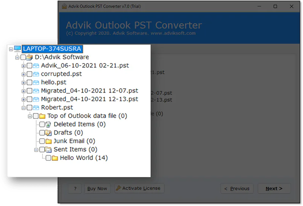Go back with the Previous button
This screenshot has width=303, height=206.
(x=237, y=189)
